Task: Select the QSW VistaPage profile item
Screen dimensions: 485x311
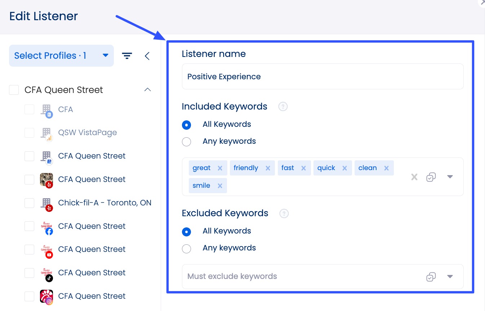Action: (87, 133)
